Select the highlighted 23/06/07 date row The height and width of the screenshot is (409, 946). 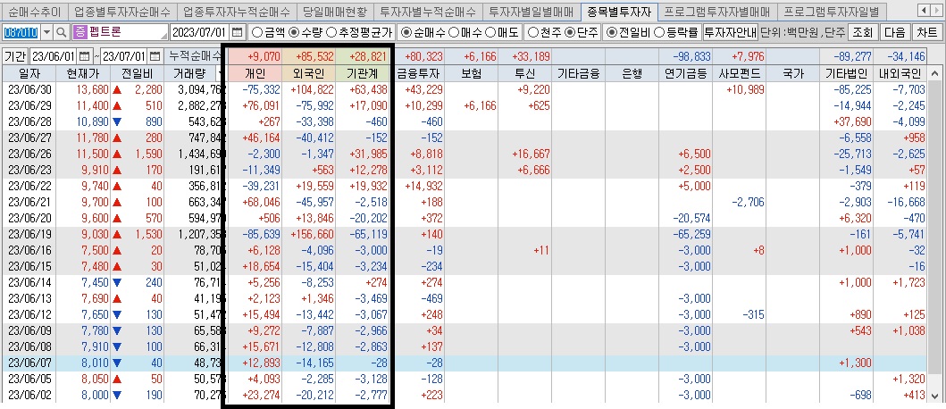[x=465, y=363]
